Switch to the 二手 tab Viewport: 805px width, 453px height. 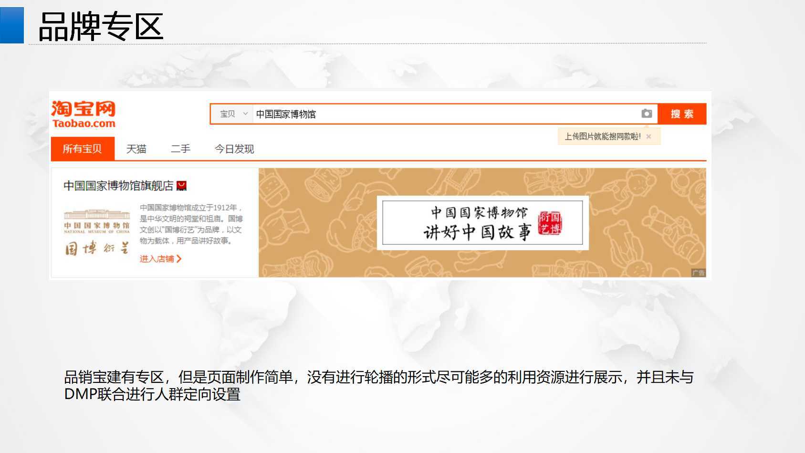click(180, 149)
